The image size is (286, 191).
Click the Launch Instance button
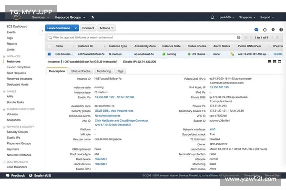click(59, 28)
